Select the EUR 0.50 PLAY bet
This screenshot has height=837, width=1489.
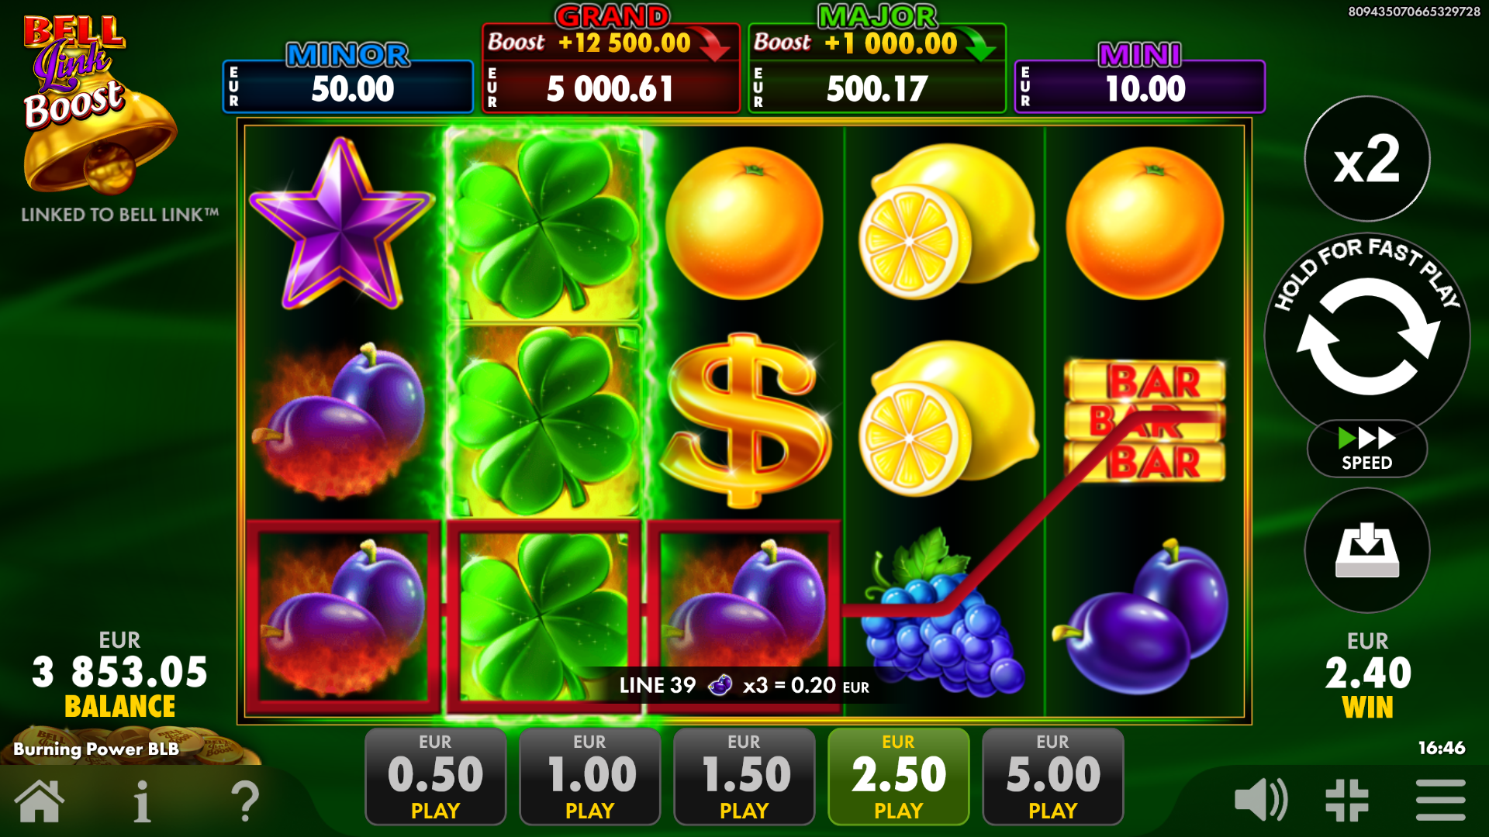pos(435,777)
